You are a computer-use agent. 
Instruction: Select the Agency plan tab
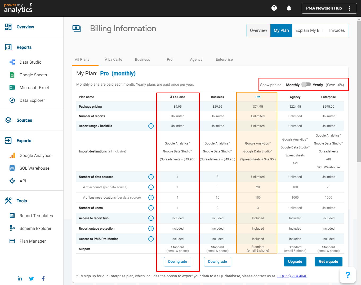point(196,59)
